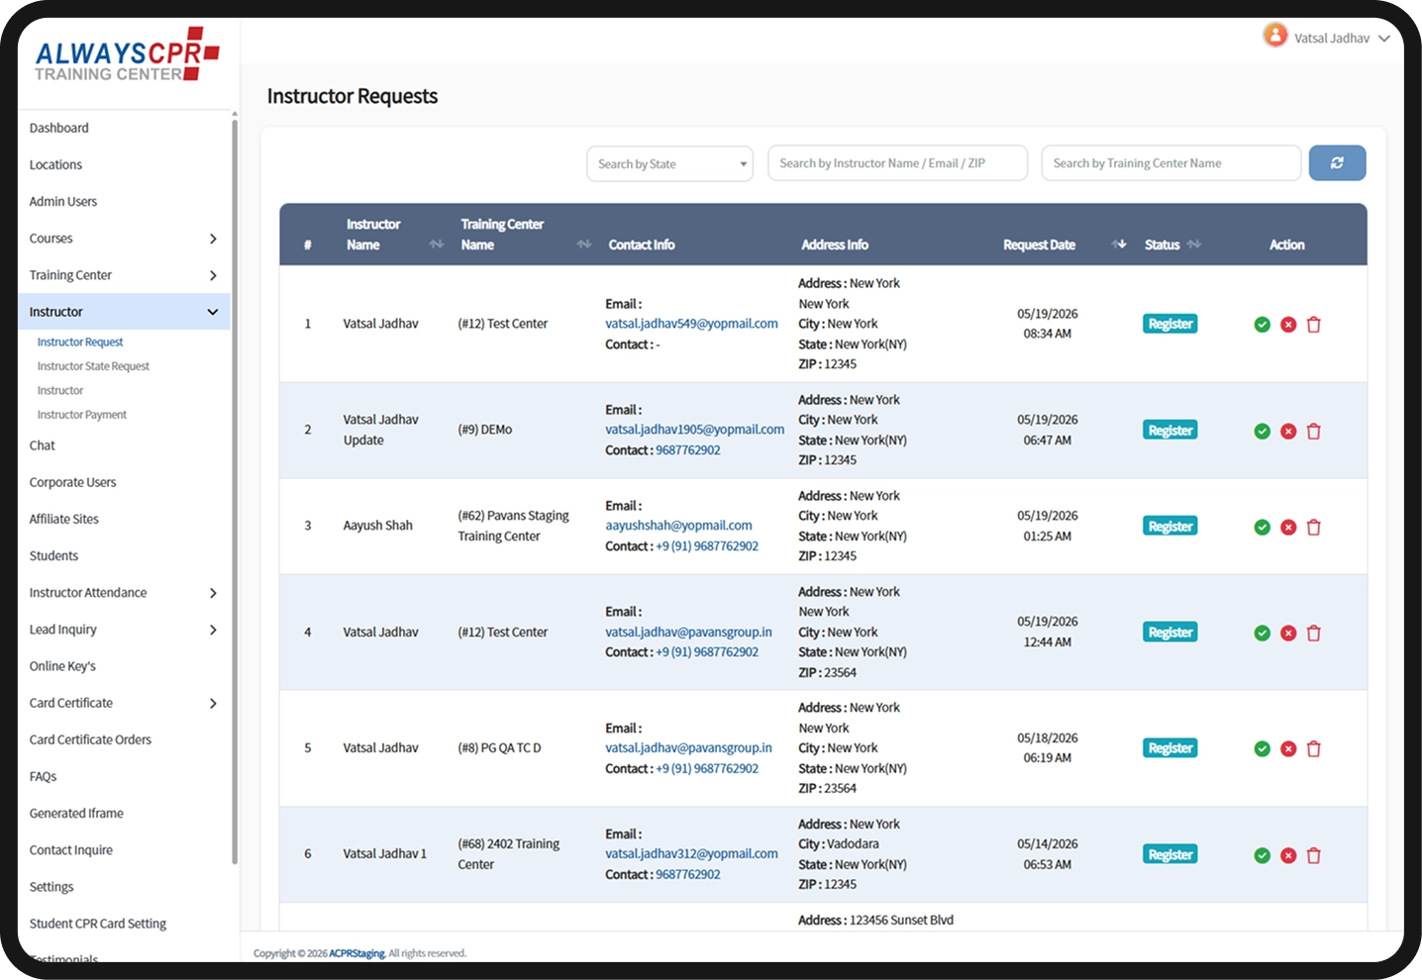The width and height of the screenshot is (1422, 980).
Task: Open Instructor Payment submenu item
Action: click(x=82, y=415)
